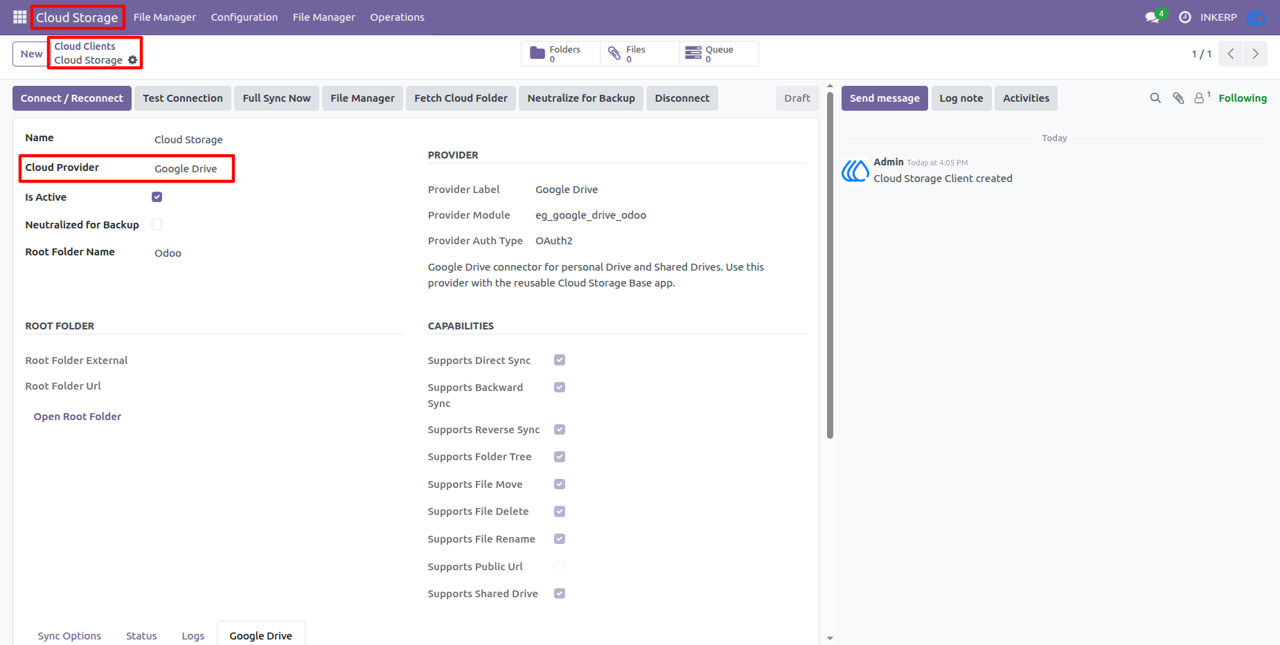Toggle Supports Direct Sync checkbox

coord(560,360)
